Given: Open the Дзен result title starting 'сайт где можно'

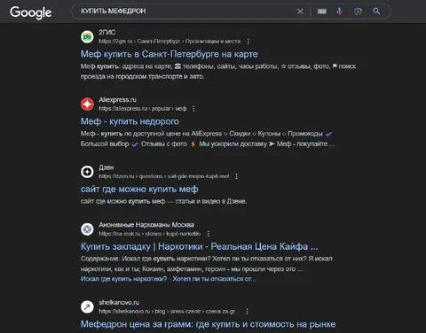Looking at the screenshot, I should tap(139, 190).
